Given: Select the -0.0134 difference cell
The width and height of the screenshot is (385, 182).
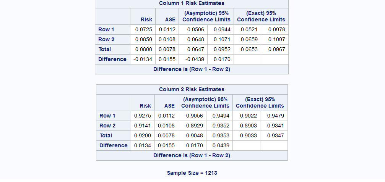Looking at the screenshot, I should (x=143, y=59).
